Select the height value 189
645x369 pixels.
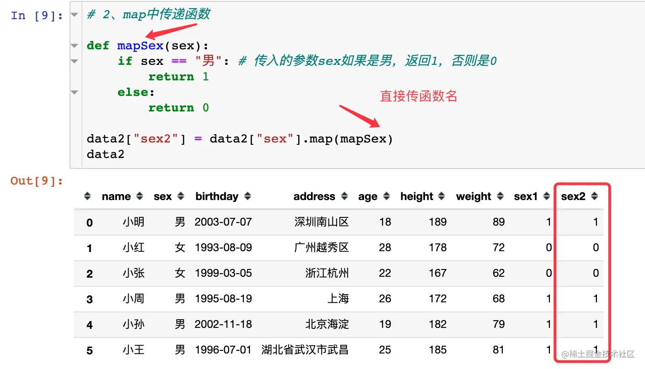(438, 222)
